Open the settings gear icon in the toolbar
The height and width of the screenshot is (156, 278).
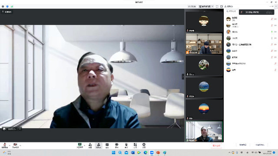point(144,146)
